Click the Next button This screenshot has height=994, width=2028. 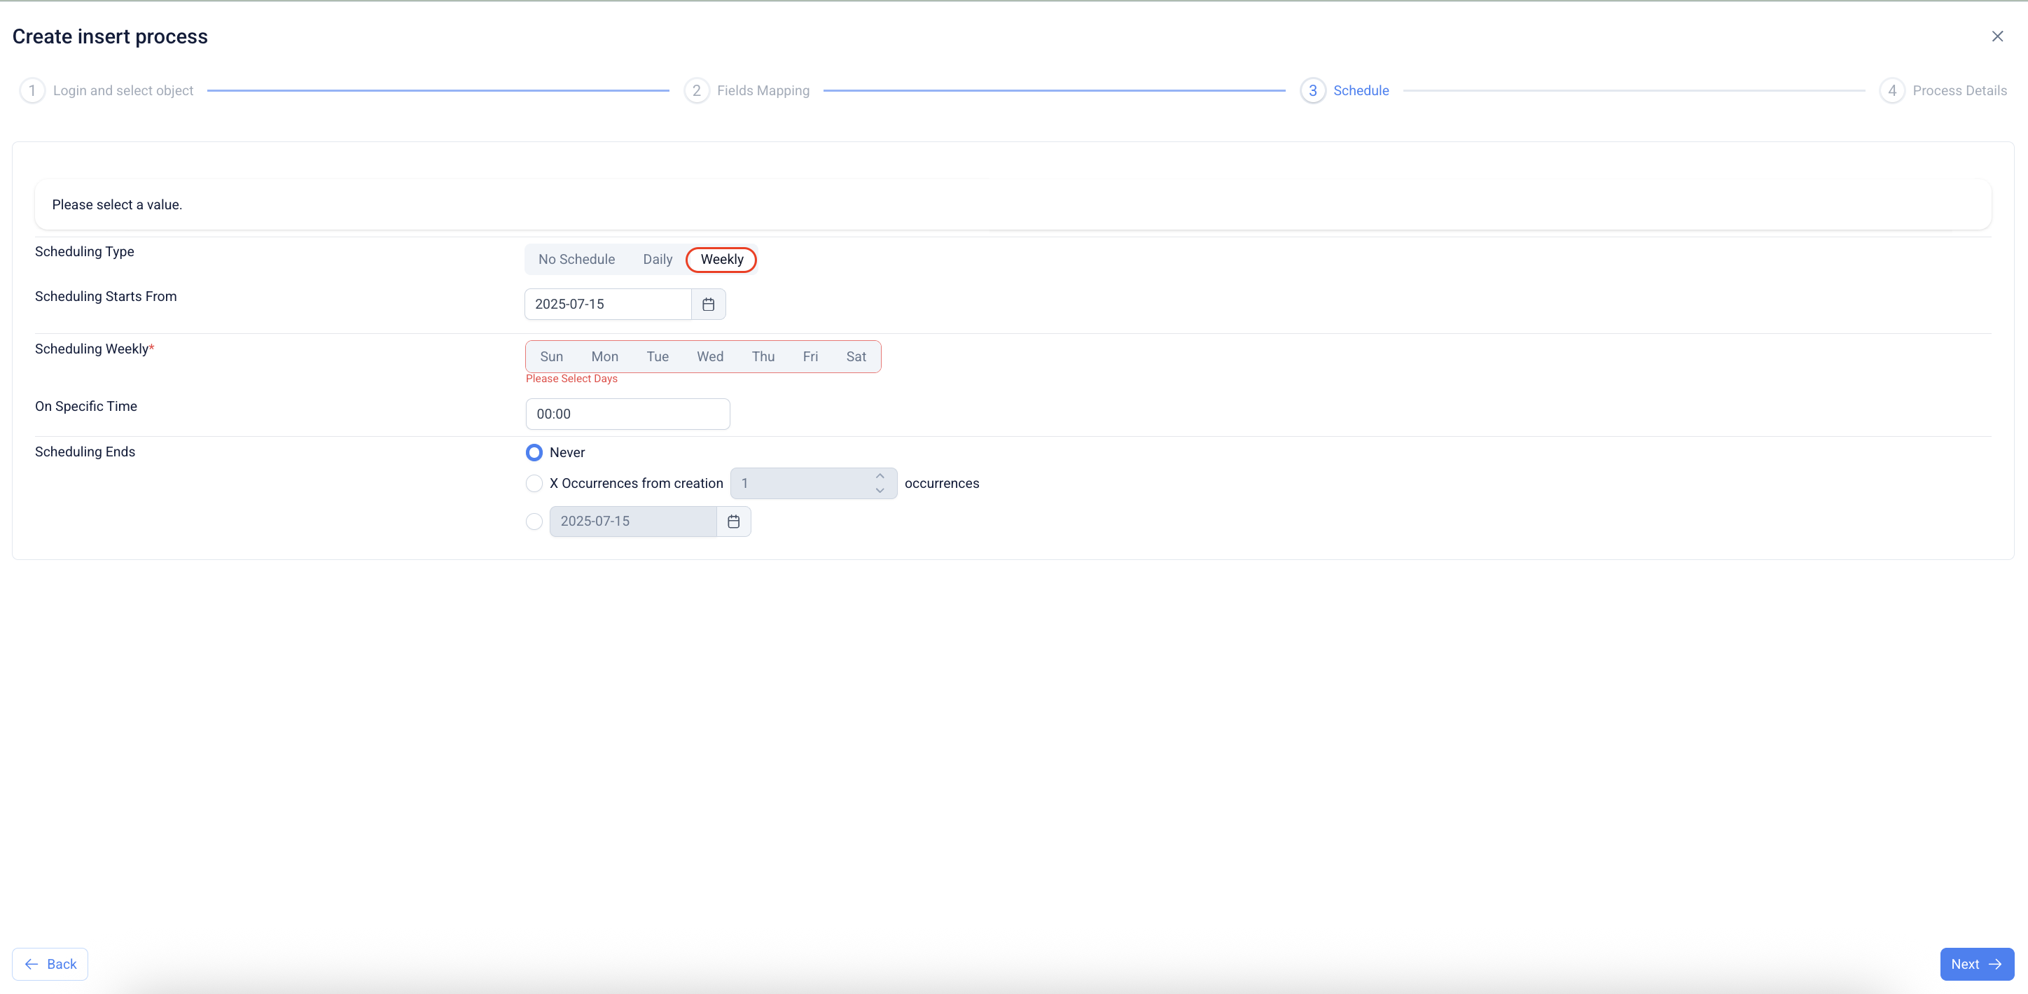click(x=1976, y=964)
